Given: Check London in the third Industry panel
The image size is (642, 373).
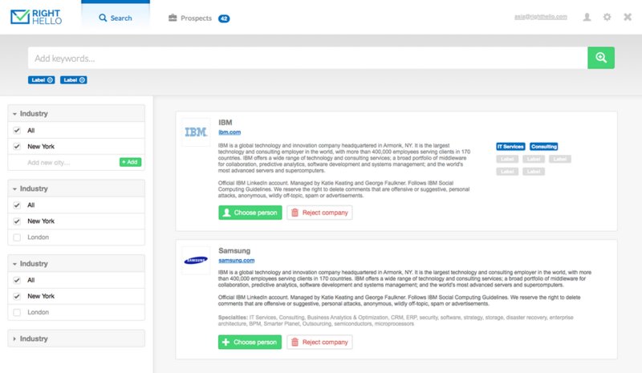Looking at the screenshot, I should tap(17, 312).
